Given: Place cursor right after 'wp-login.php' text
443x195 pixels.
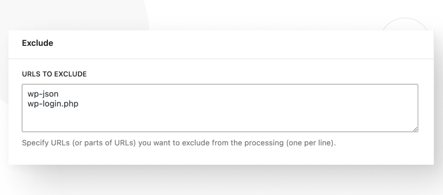Looking at the screenshot, I should point(79,104).
